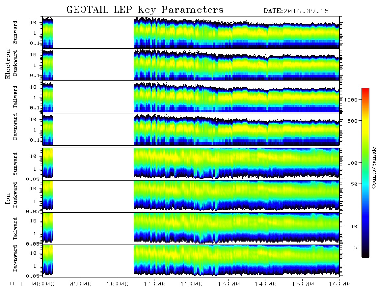
Task: Click the U T axis label
Action: click(16, 284)
